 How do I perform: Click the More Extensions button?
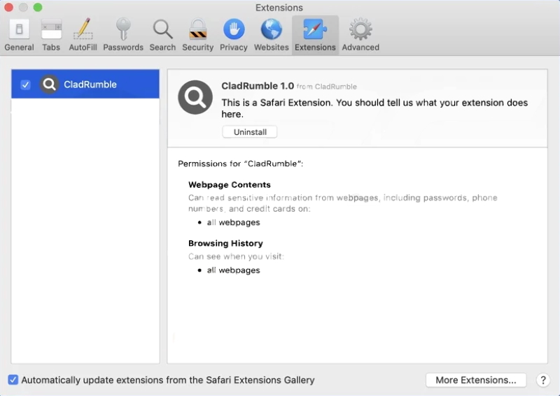pyautogui.click(x=475, y=380)
